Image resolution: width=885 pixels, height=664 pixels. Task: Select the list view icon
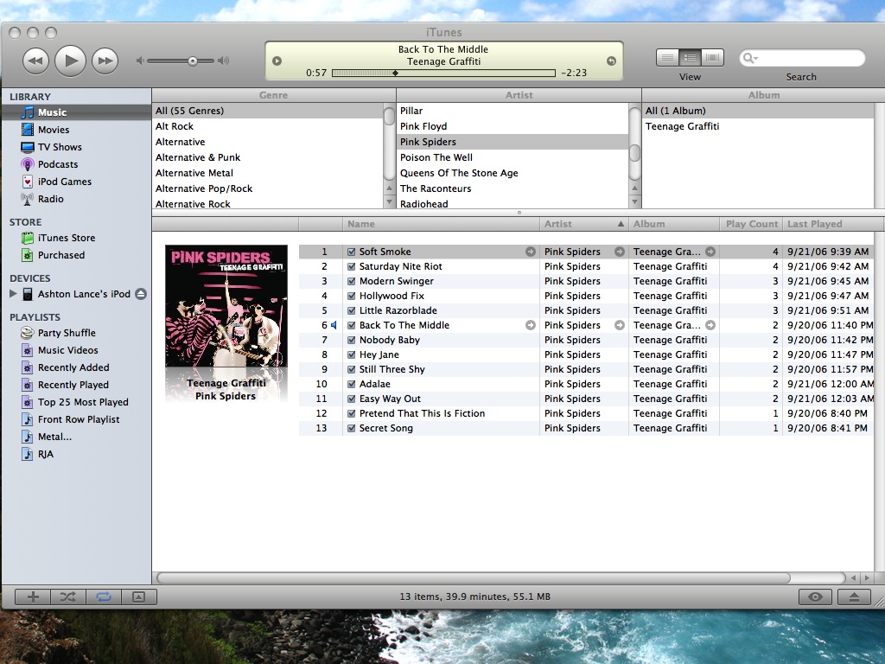[x=667, y=58]
